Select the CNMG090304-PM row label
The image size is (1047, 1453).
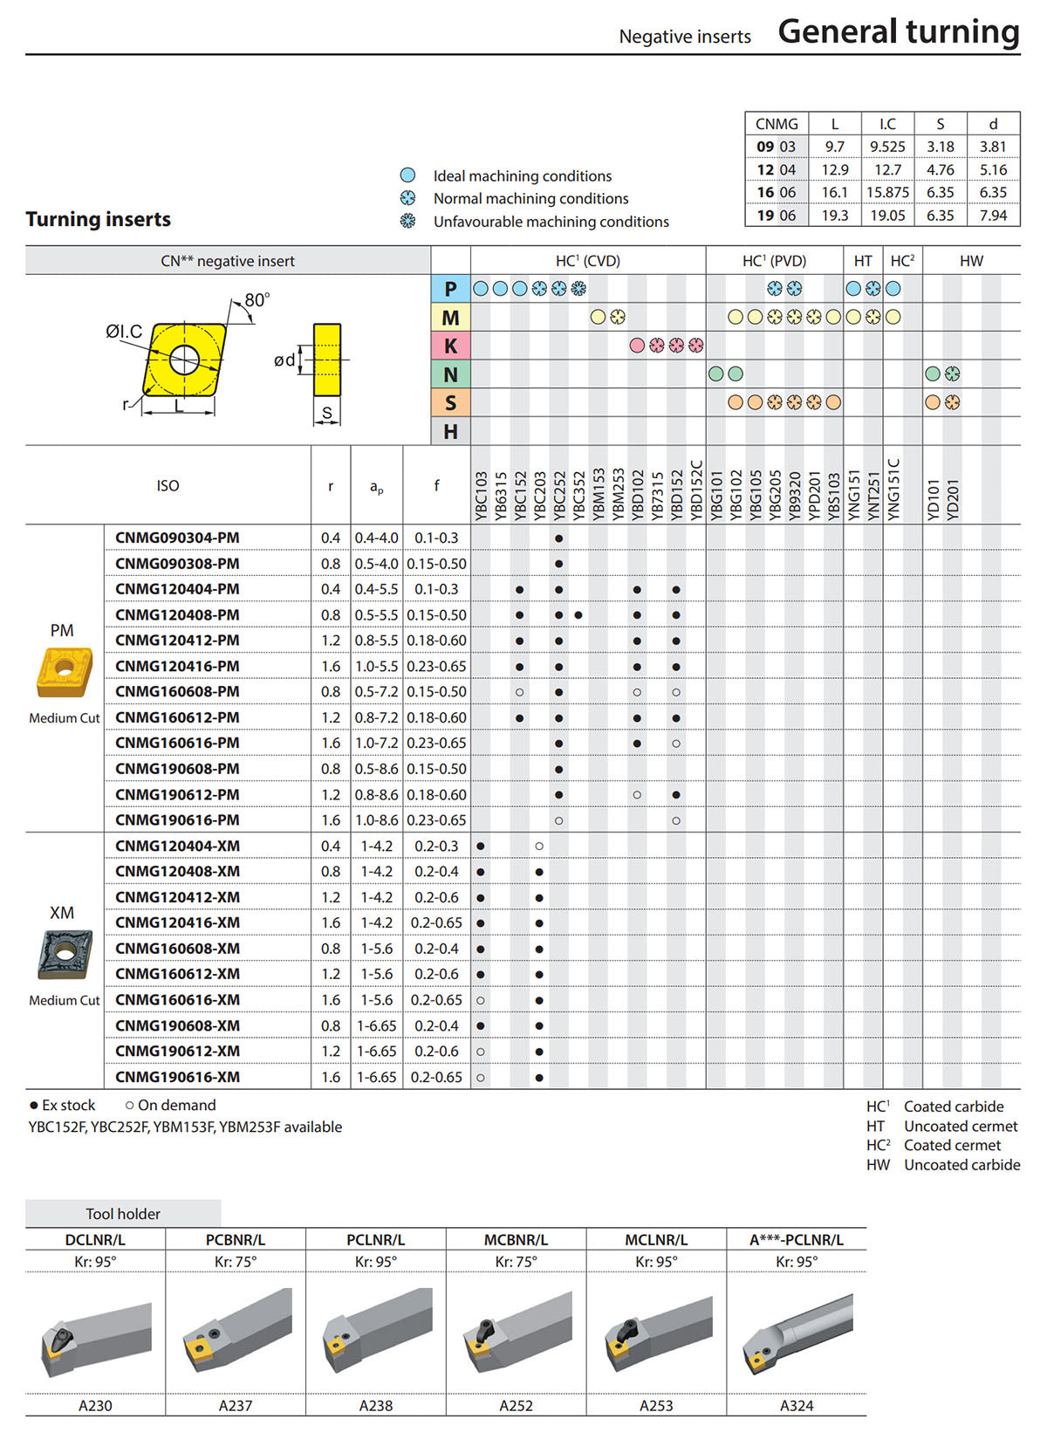(x=177, y=538)
